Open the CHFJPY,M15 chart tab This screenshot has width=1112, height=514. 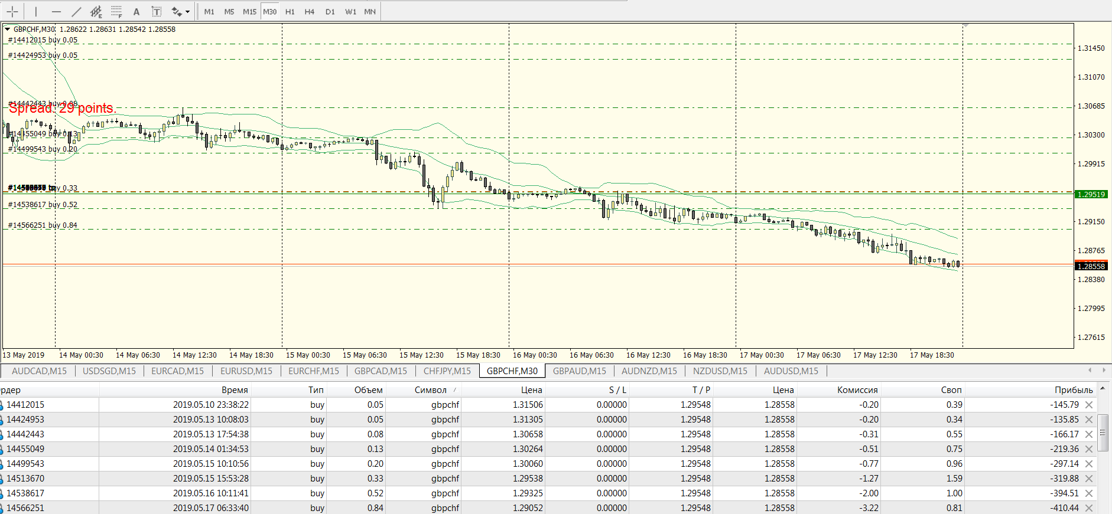(x=447, y=371)
